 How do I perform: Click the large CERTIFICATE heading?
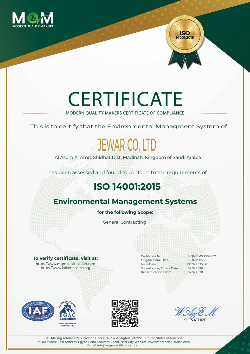click(125, 99)
